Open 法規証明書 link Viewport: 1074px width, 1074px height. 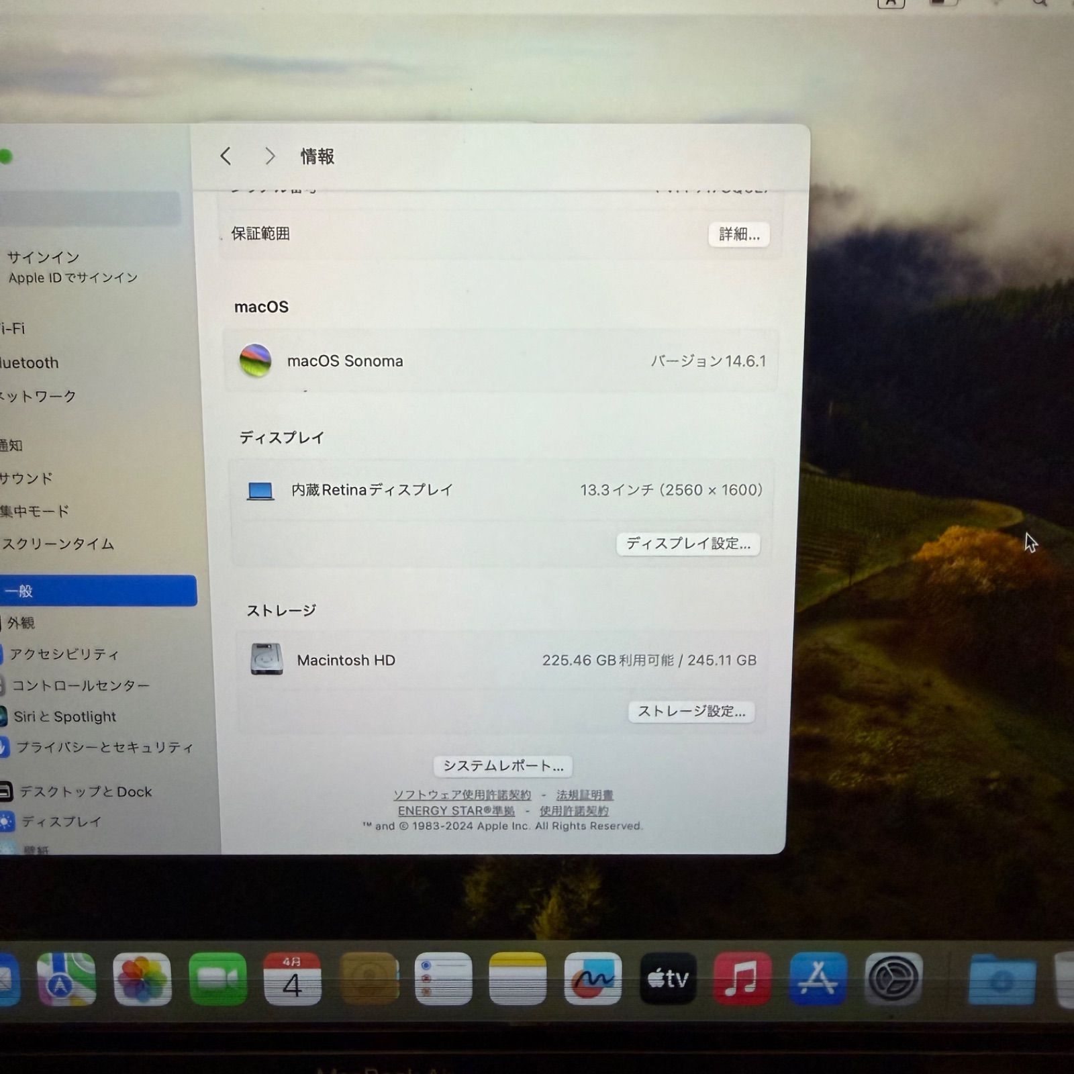tap(585, 795)
